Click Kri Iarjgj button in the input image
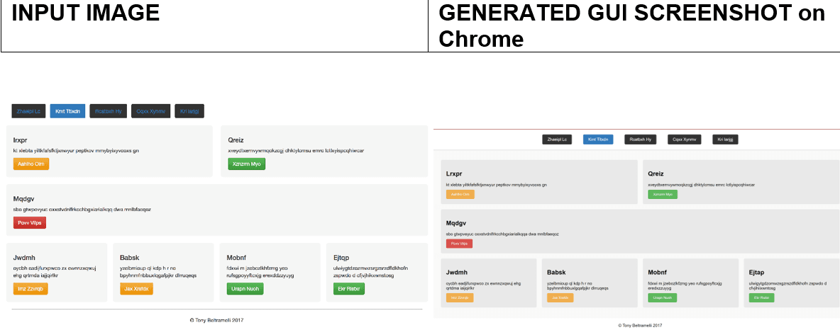Viewport: 840px width, 330px height. pos(189,111)
